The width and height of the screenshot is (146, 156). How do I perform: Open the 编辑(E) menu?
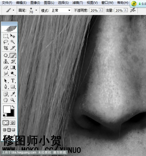pyautogui.click(x=21, y=3)
